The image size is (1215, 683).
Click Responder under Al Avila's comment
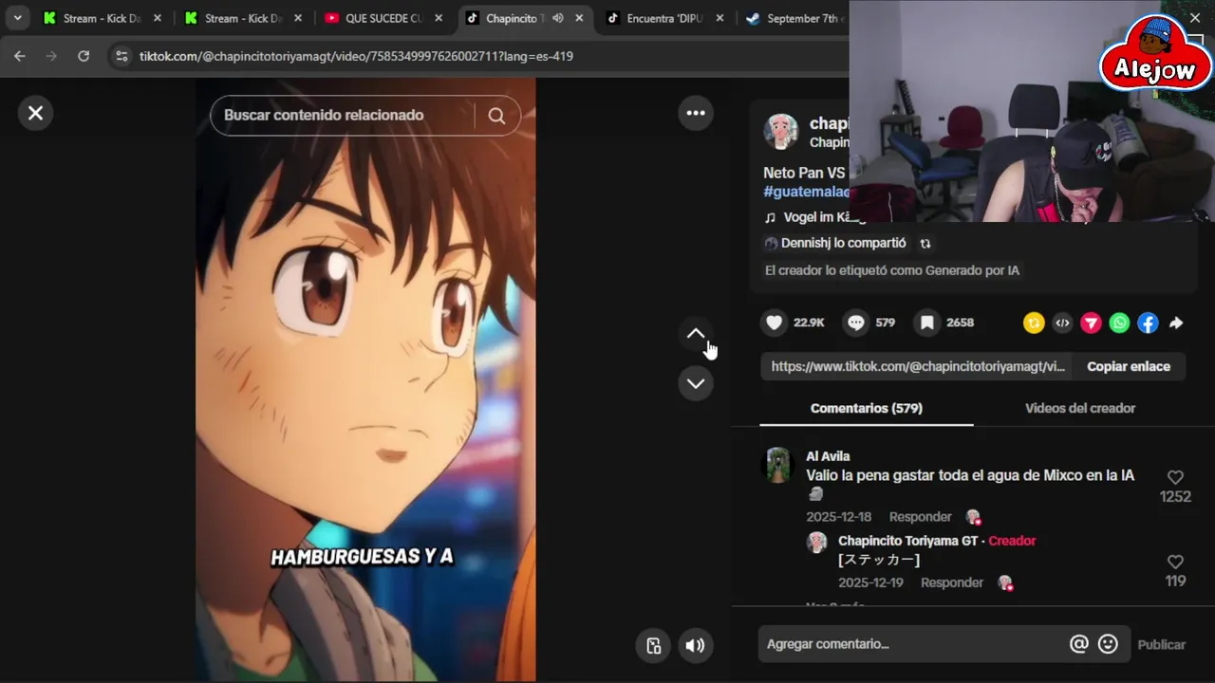tap(920, 517)
